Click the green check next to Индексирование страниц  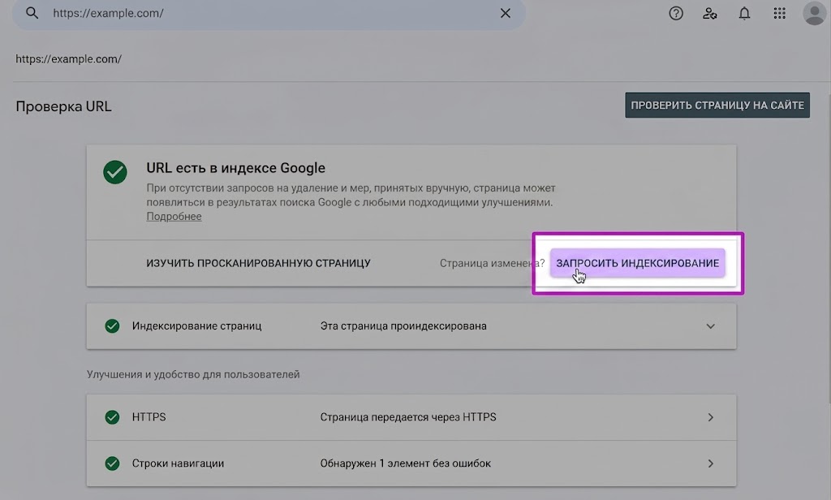pyautogui.click(x=112, y=326)
